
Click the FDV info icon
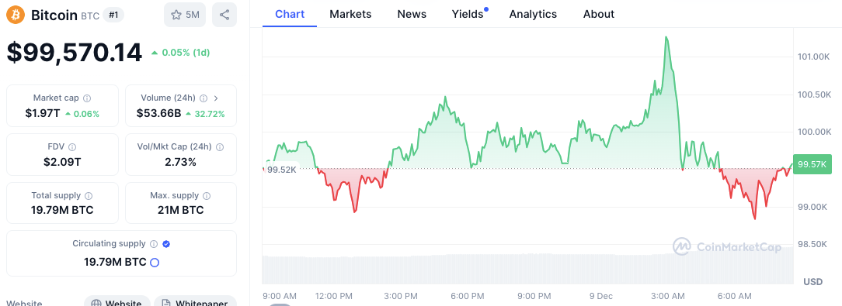72,147
